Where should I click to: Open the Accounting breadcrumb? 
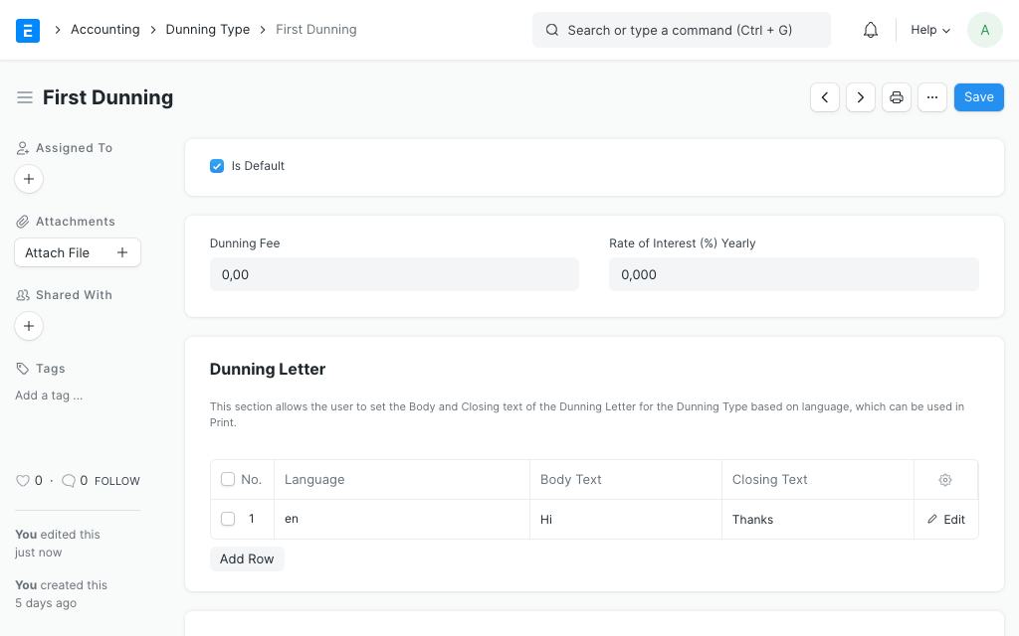[105, 29]
